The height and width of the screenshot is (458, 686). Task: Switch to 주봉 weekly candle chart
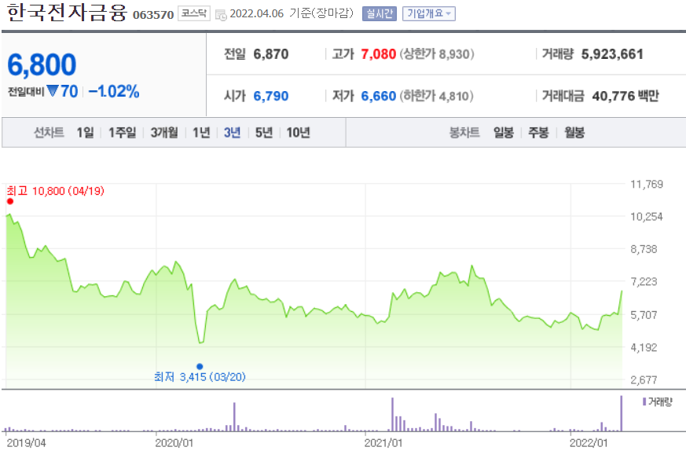coord(538,132)
